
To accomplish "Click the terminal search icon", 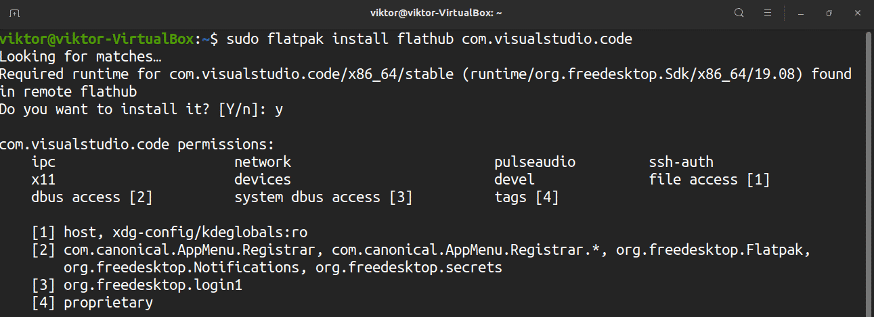I will 739,13.
